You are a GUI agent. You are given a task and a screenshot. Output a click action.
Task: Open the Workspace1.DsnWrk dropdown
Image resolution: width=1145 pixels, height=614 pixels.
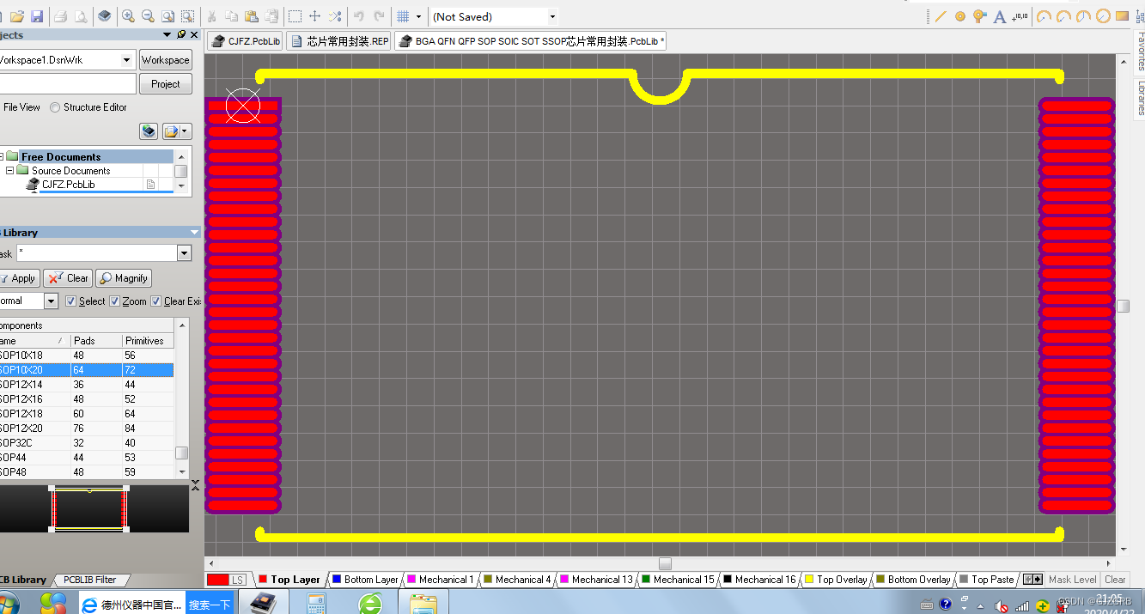click(x=127, y=59)
